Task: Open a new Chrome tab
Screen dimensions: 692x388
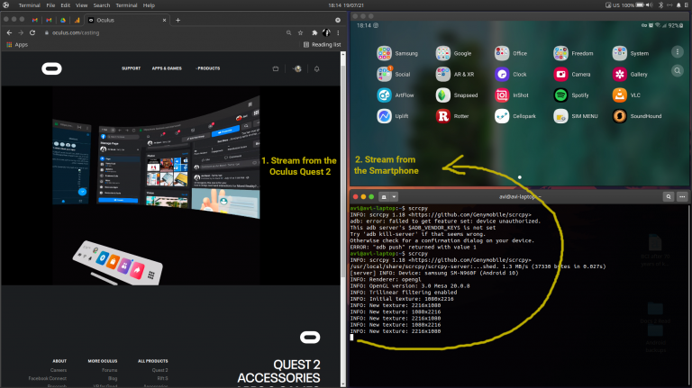Action: point(178,20)
